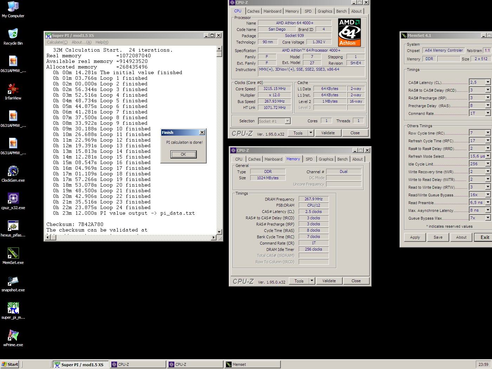
Task: Launch cpuz_x32.exe desktop icon
Action: click(13, 201)
